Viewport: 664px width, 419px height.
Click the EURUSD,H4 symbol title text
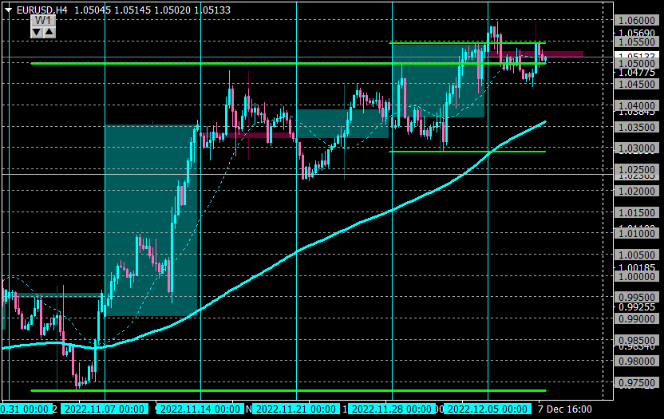coord(42,10)
